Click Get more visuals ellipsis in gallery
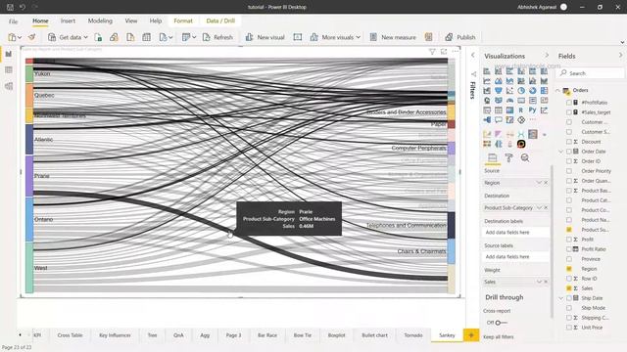Viewport: 627px width, 352px height. pos(533,119)
